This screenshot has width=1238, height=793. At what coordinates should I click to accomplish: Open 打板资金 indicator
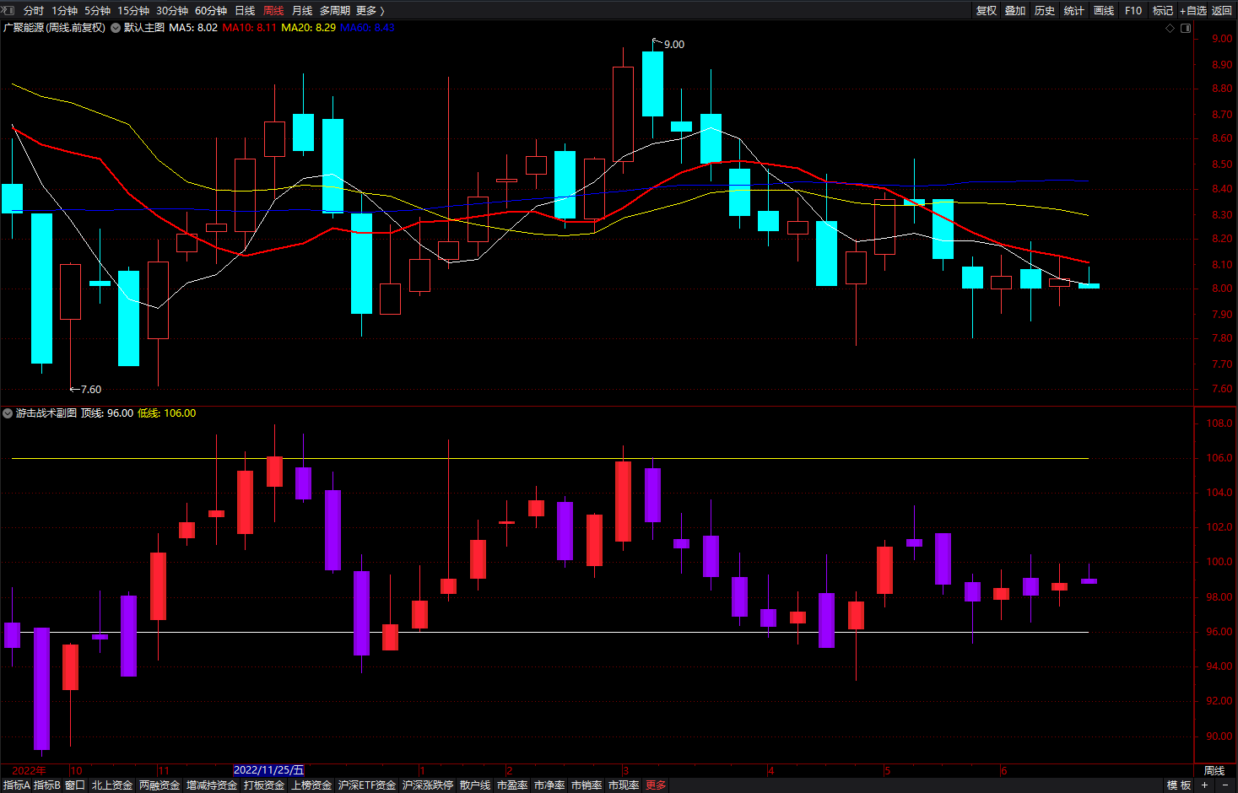[x=264, y=785]
